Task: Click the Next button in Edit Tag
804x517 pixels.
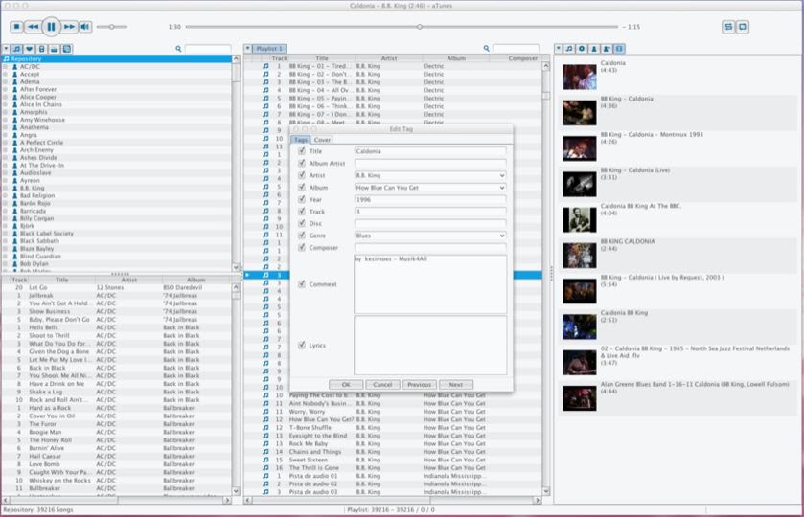Action: tap(456, 384)
